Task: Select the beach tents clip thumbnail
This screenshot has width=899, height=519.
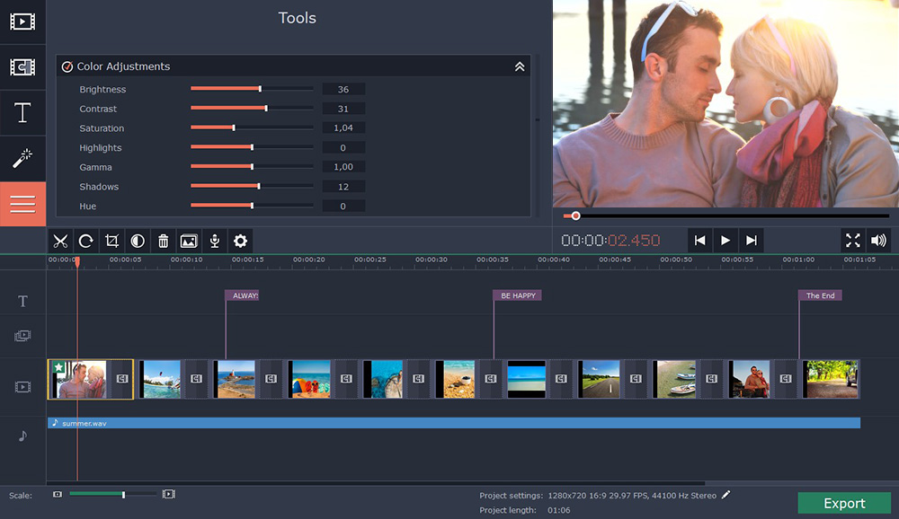Action: (x=310, y=379)
